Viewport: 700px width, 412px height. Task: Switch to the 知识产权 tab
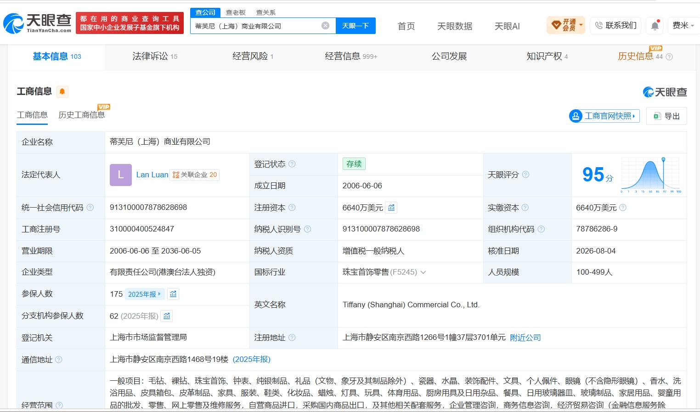[x=547, y=56]
